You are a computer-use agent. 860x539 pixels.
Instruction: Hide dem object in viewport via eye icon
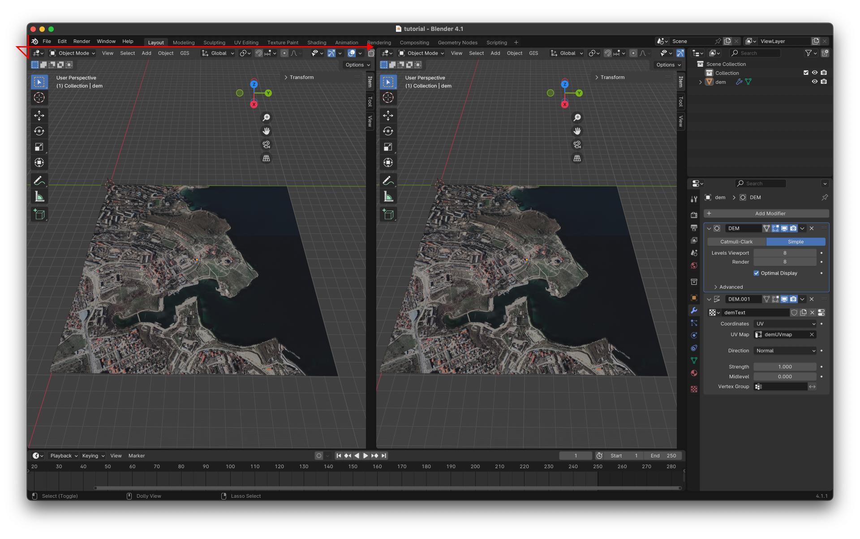tap(815, 82)
